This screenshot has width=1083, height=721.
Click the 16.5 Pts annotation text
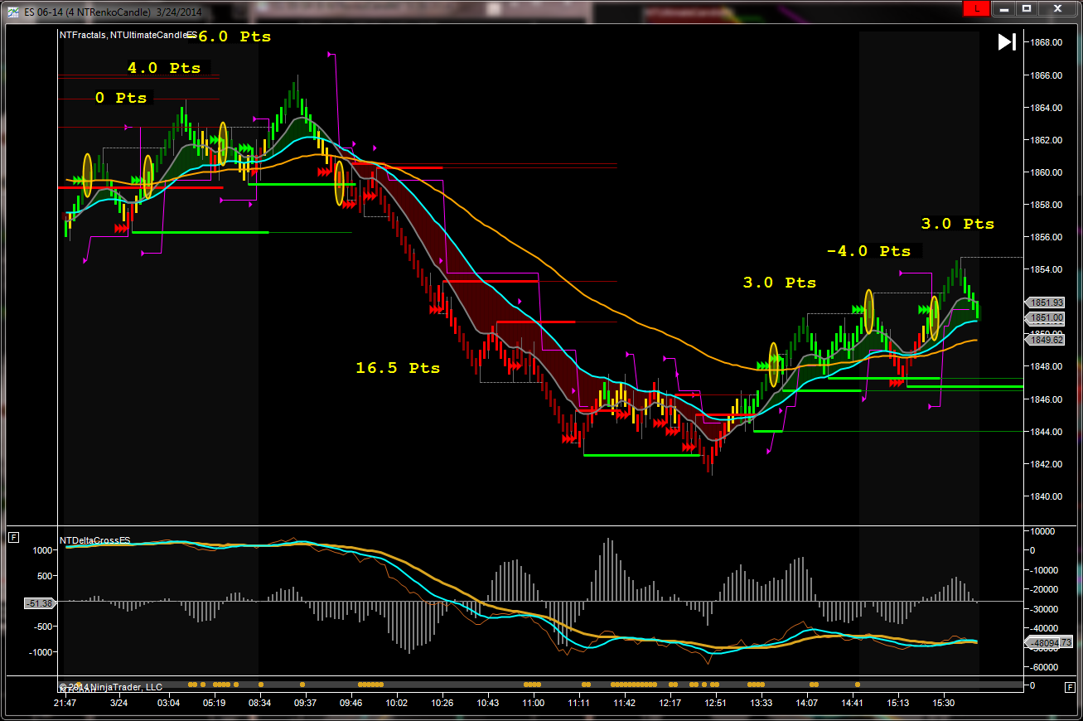point(398,368)
